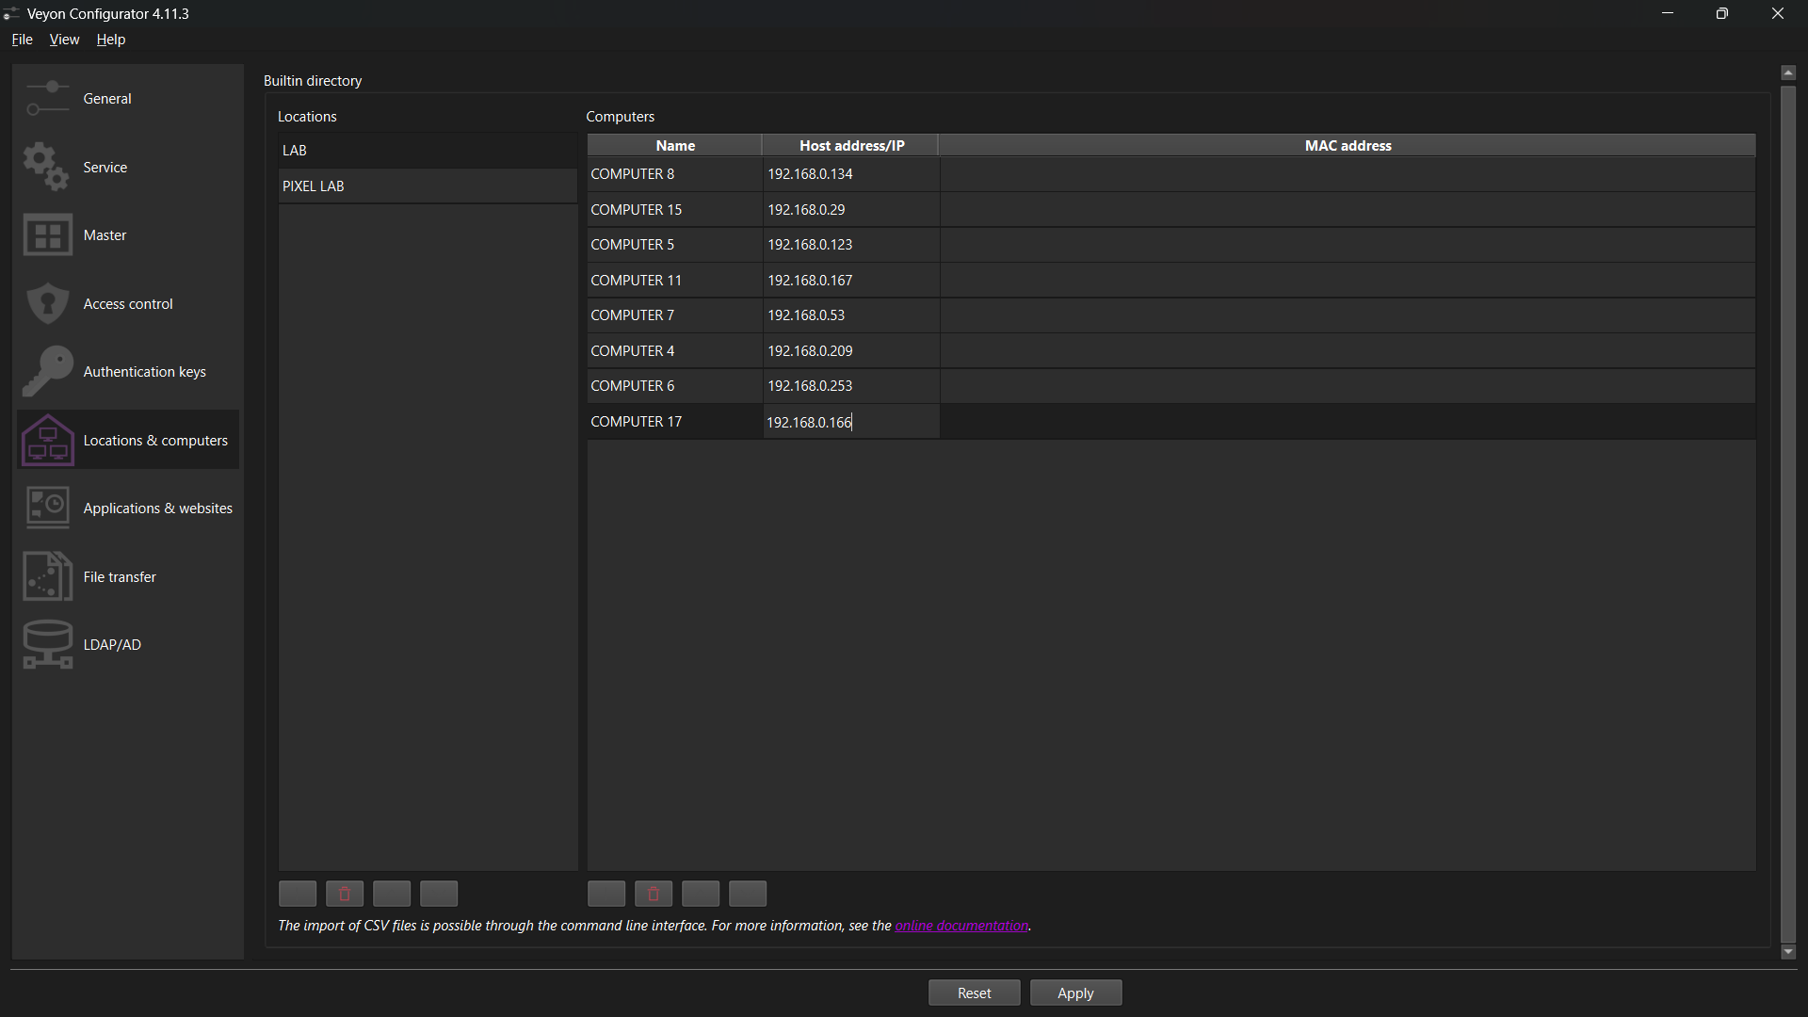The image size is (1808, 1017).
Task: Open the General settings page
Action: (128, 99)
